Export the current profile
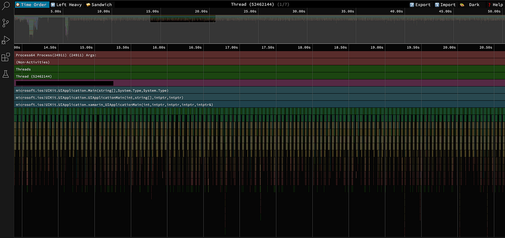 click(422, 4)
